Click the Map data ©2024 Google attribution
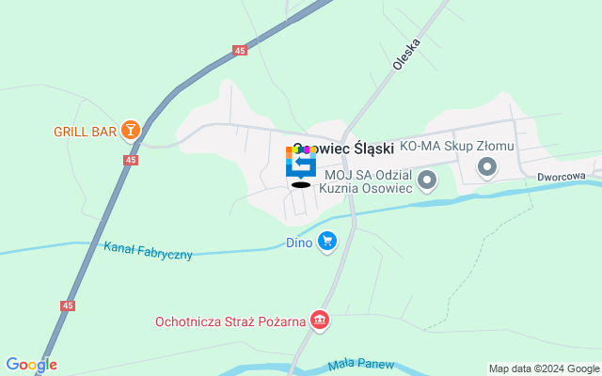The height and width of the screenshot is (376, 602). click(544, 369)
